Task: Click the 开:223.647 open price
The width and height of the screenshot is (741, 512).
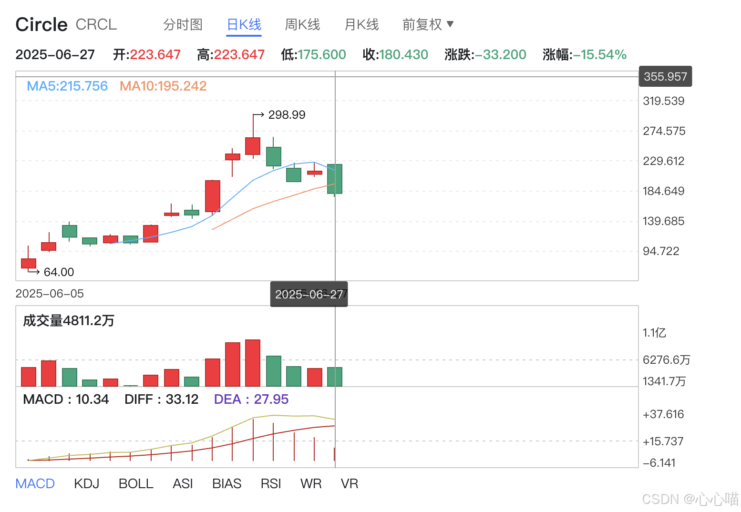Action: point(147,55)
